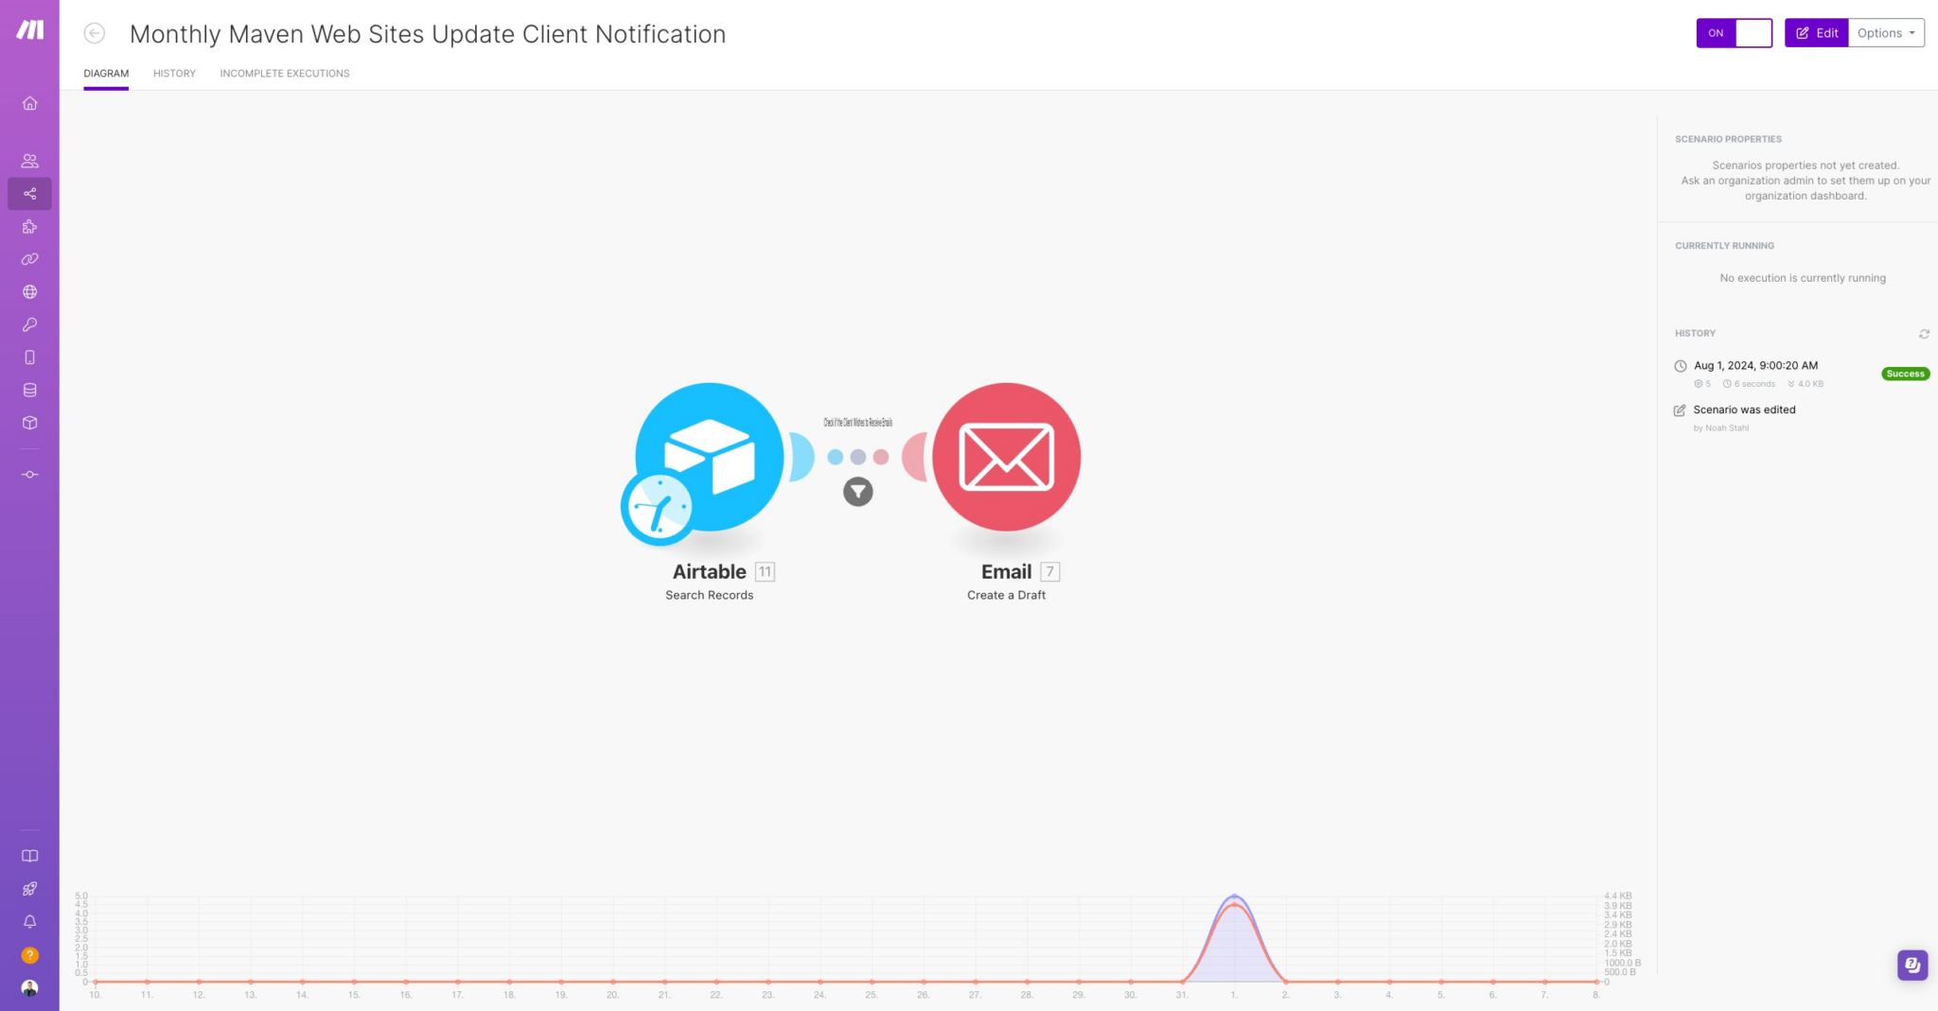Click the Airtable module number 11
1938x1011 pixels.
765,572
